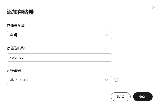Image resolution: width=160 pixels, height=109 pixels.
Task: Focus the volume2 name input field
Action: tap(59, 58)
